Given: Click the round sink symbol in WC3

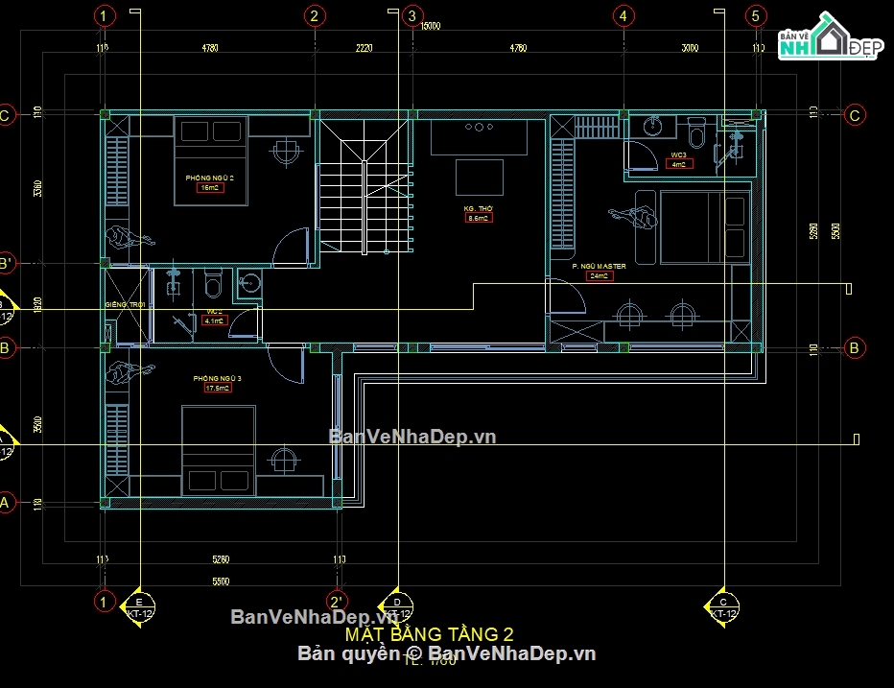Looking at the screenshot, I should pyautogui.click(x=653, y=126).
